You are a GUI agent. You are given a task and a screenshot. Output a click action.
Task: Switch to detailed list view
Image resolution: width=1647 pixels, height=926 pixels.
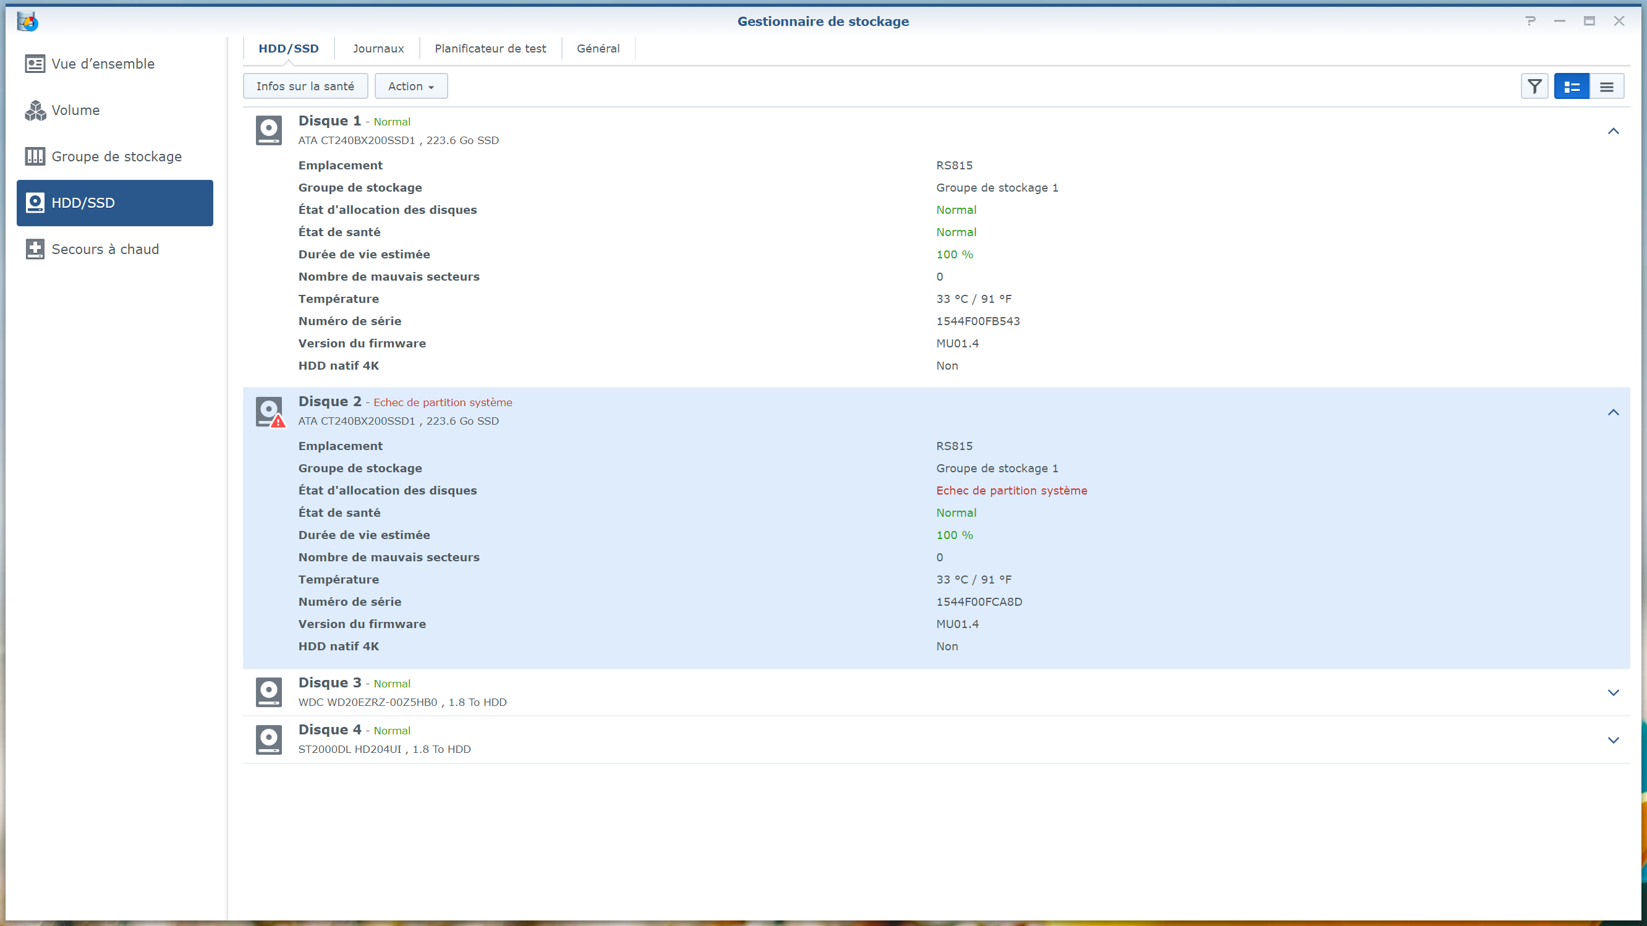1571,87
